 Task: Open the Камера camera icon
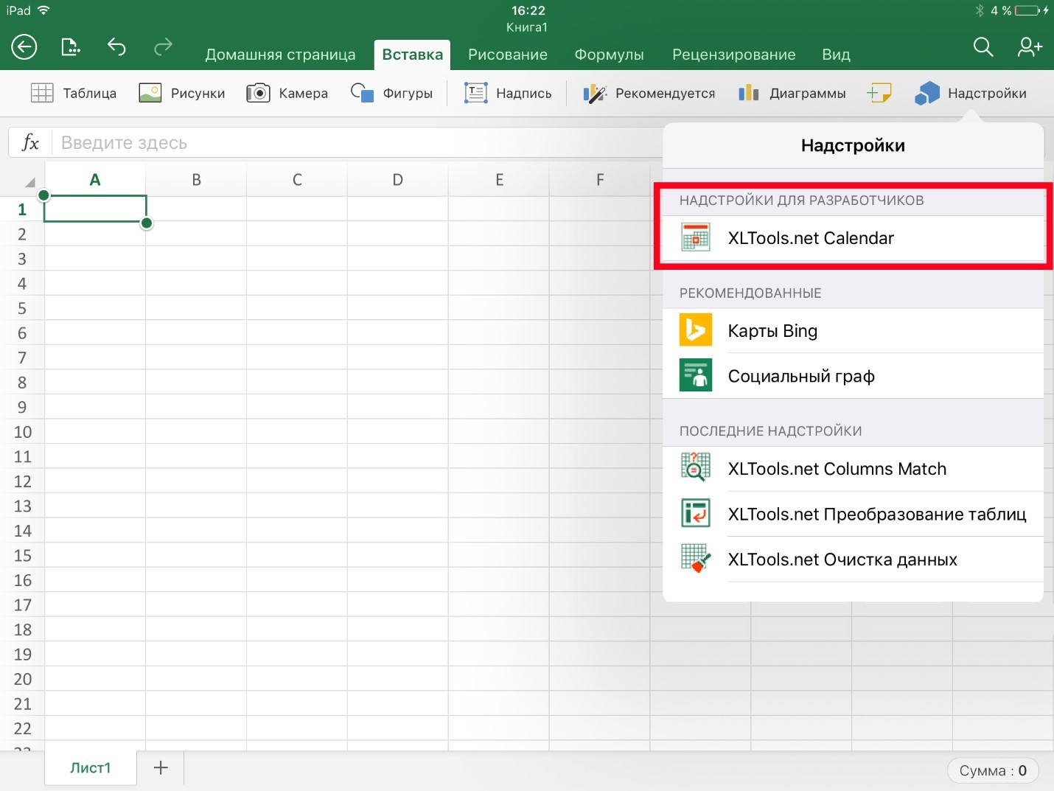(258, 93)
